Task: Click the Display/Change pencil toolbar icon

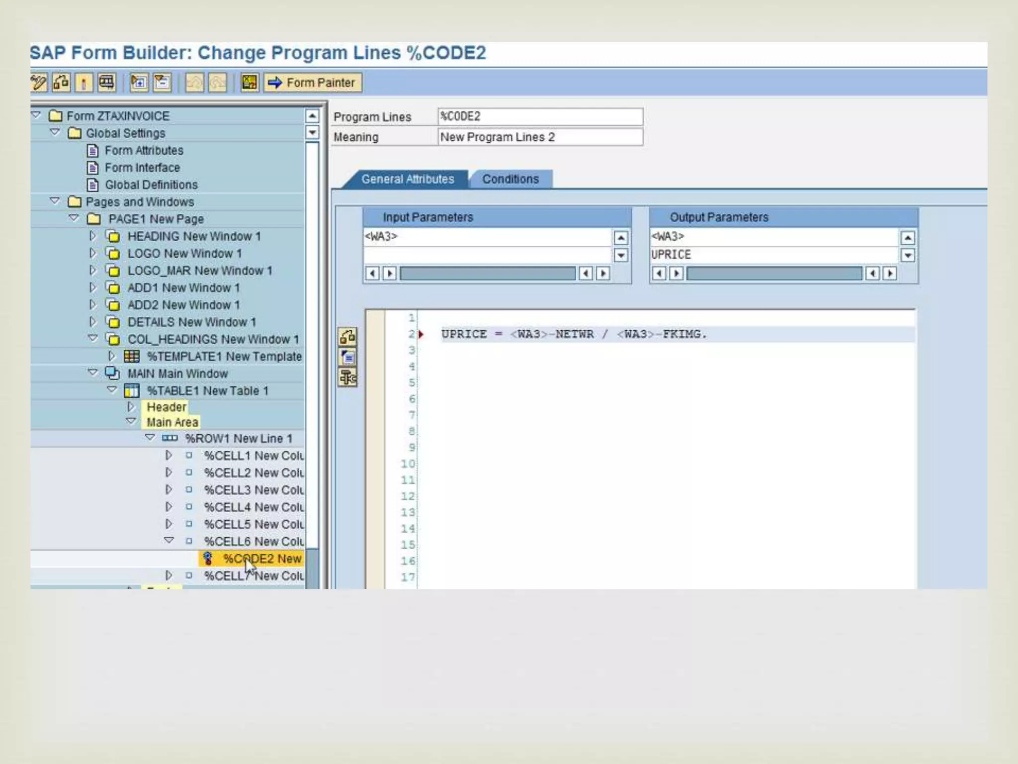Action: pyautogui.click(x=39, y=83)
